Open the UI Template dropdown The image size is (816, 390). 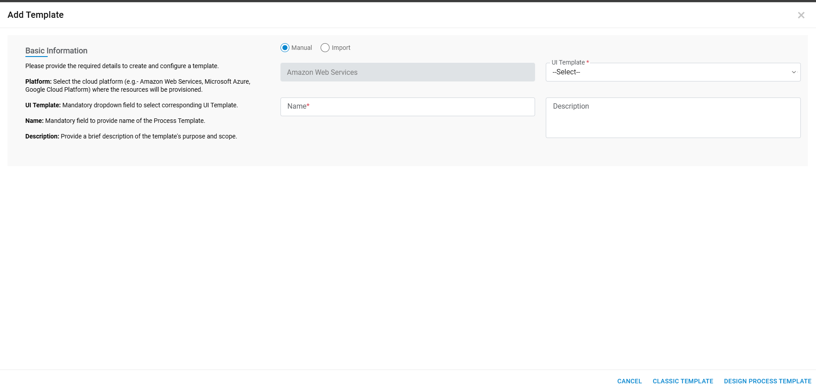(672, 72)
